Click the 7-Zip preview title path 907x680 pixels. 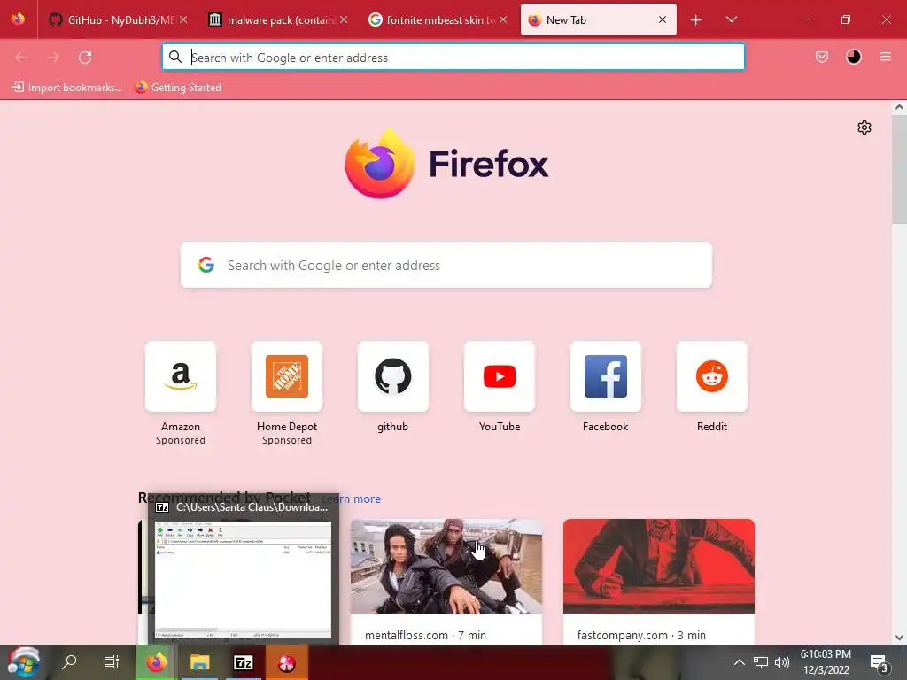(252, 507)
